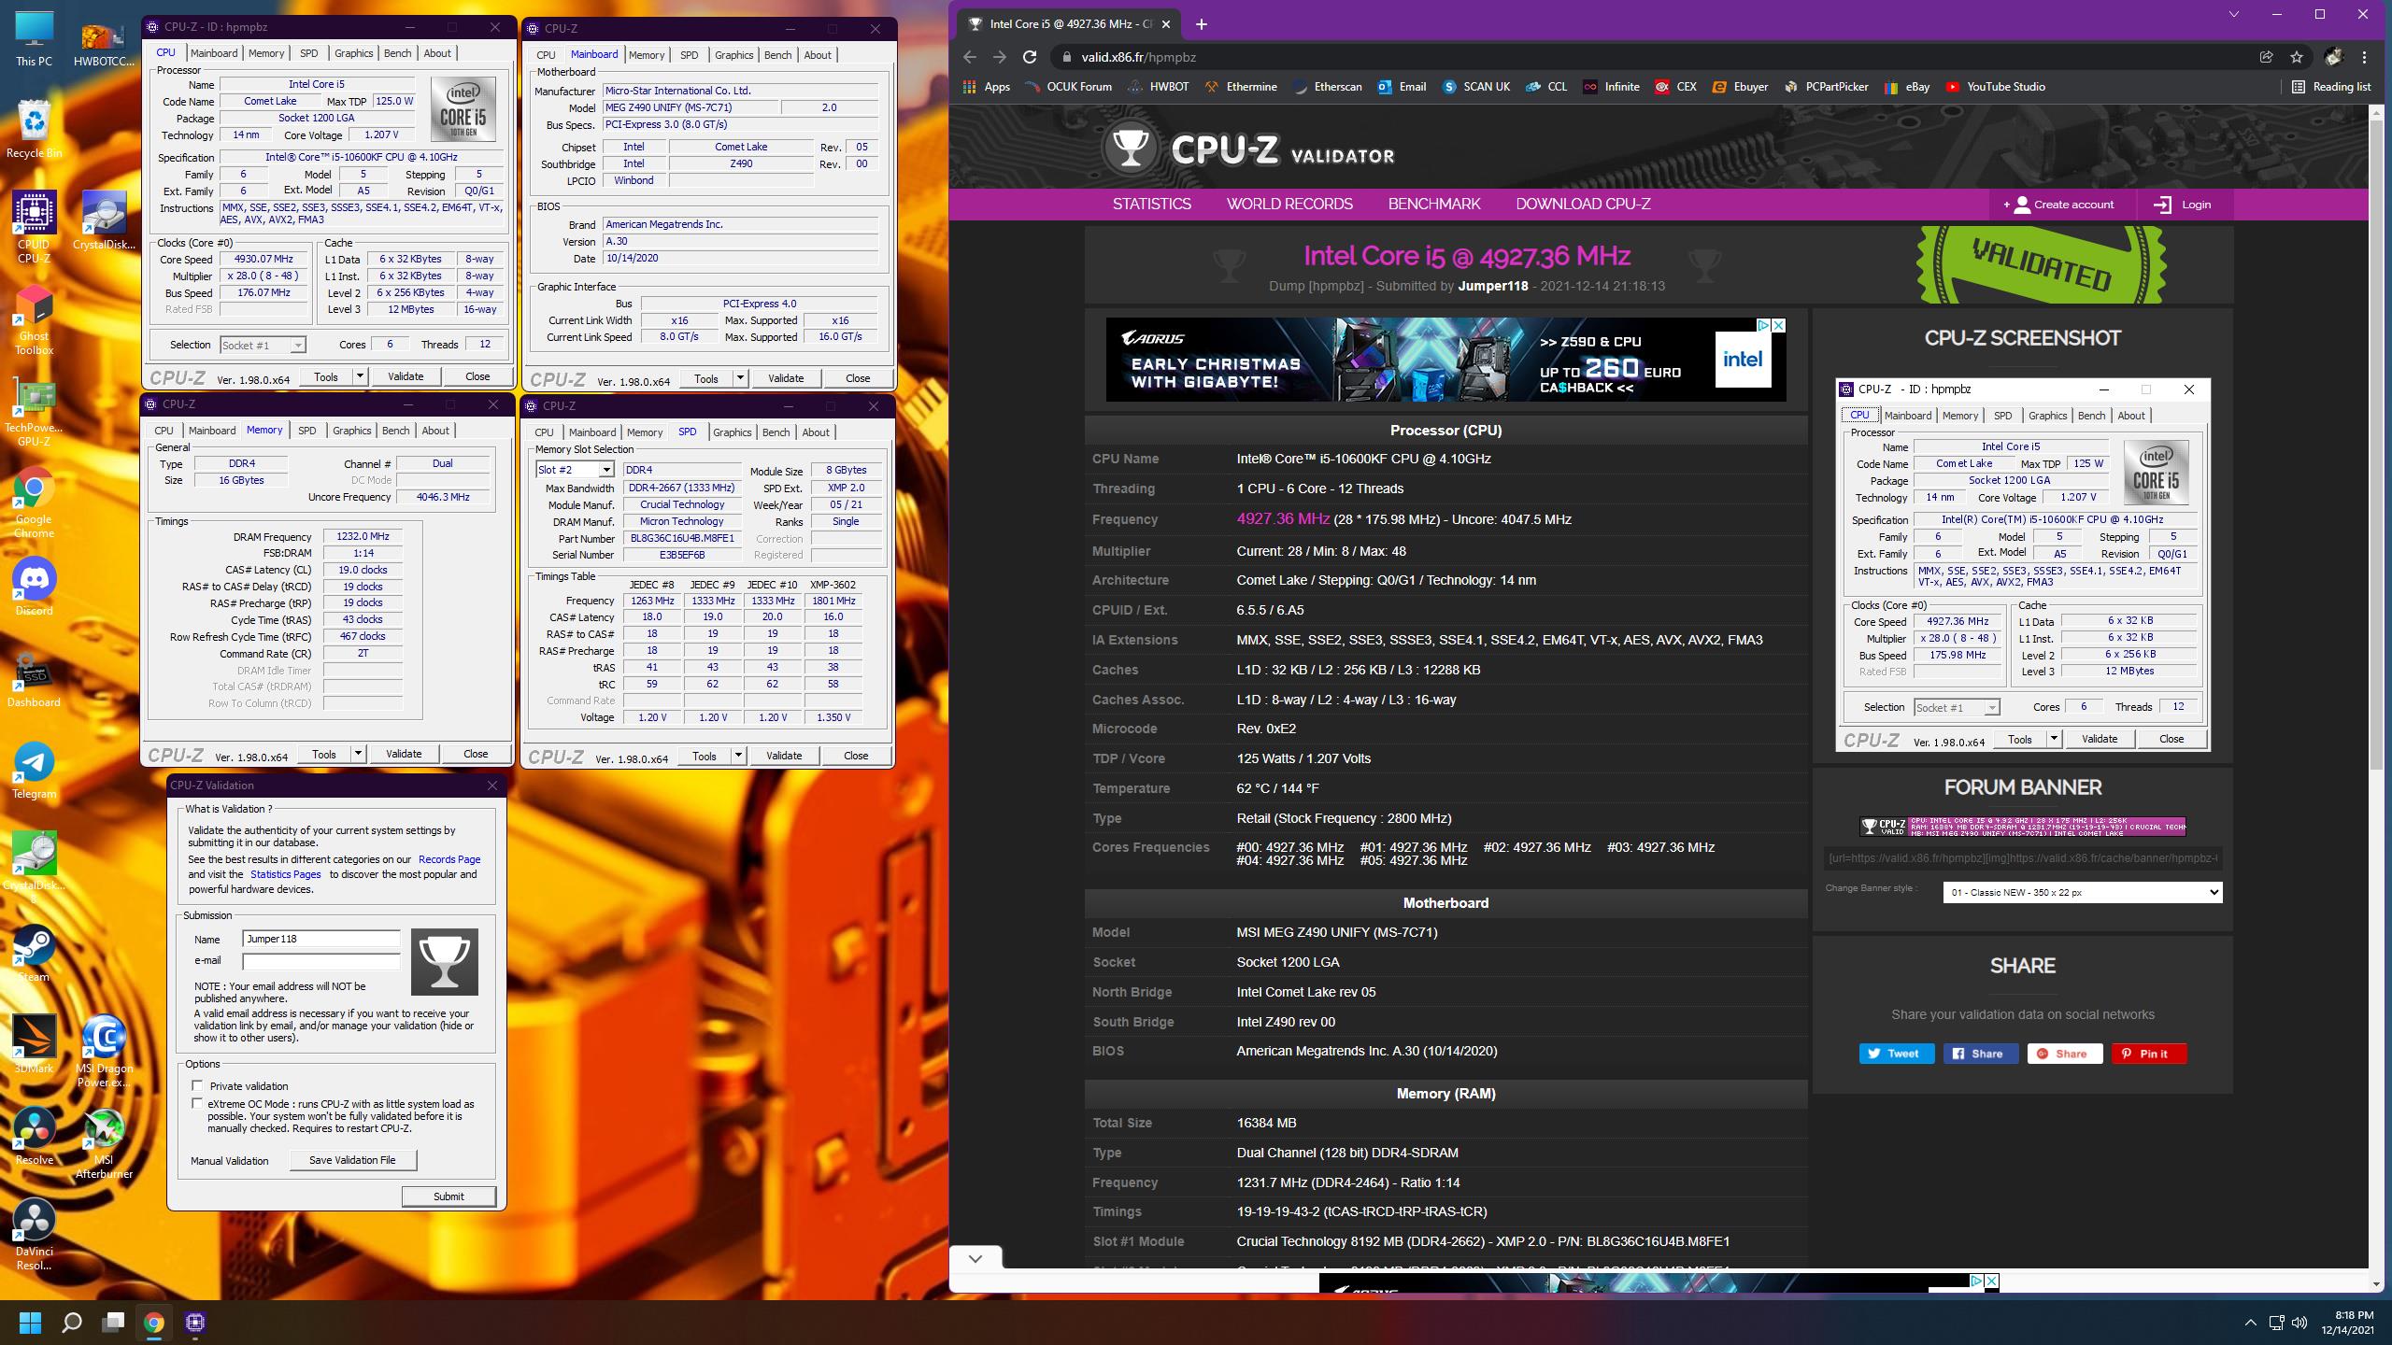
Task: Follow the Records Page link
Action: pyautogui.click(x=449, y=859)
